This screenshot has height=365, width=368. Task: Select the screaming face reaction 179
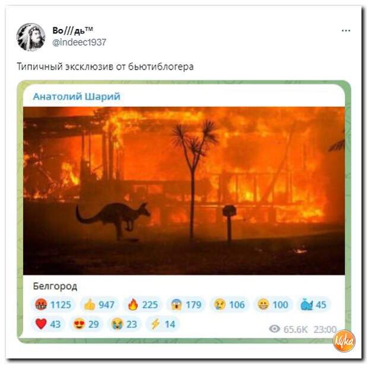pyautogui.click(x=186, y=304)
